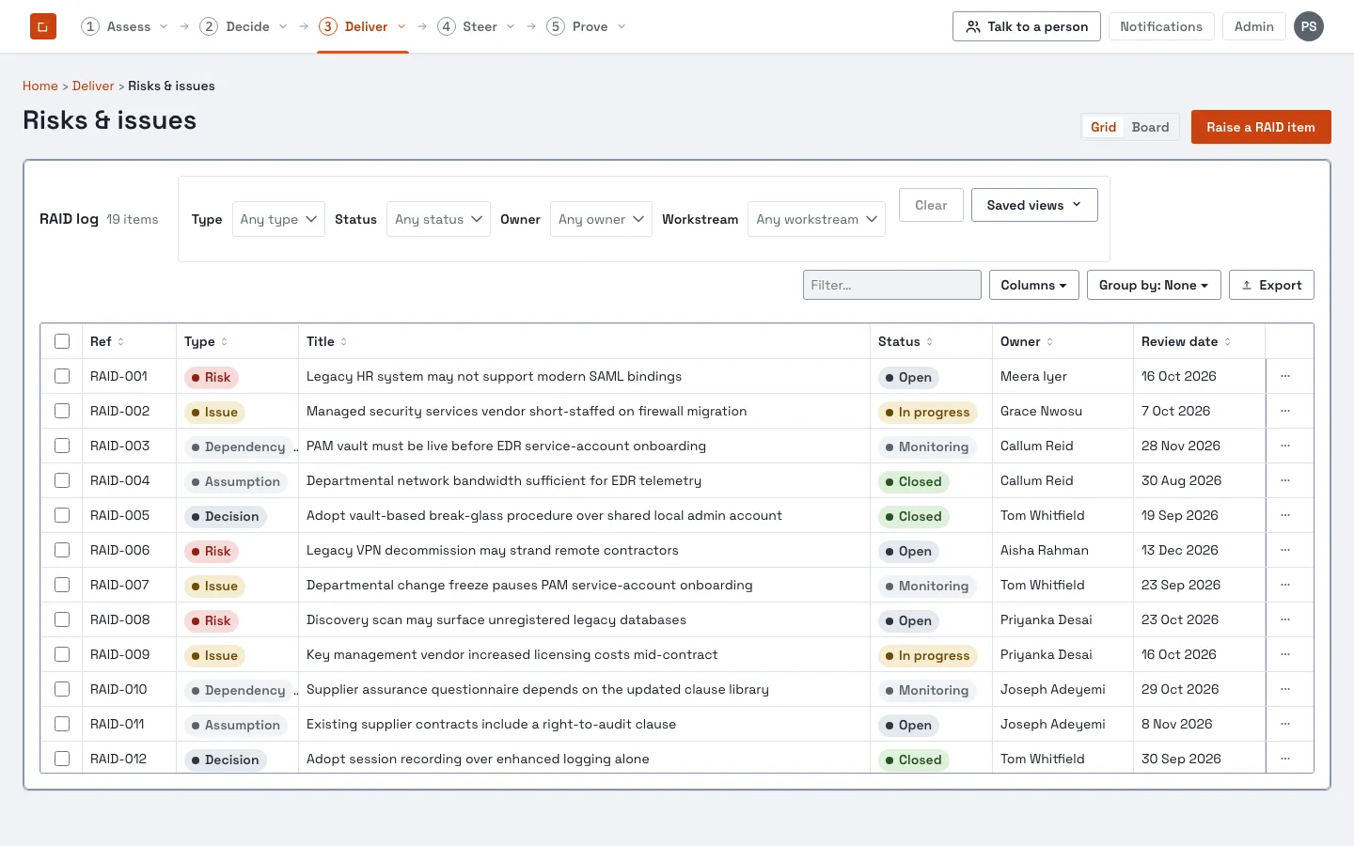The height and width of the screenshot is (846, 1354).
Task: Open the Group by: None dropdown
Action: 1154,285
